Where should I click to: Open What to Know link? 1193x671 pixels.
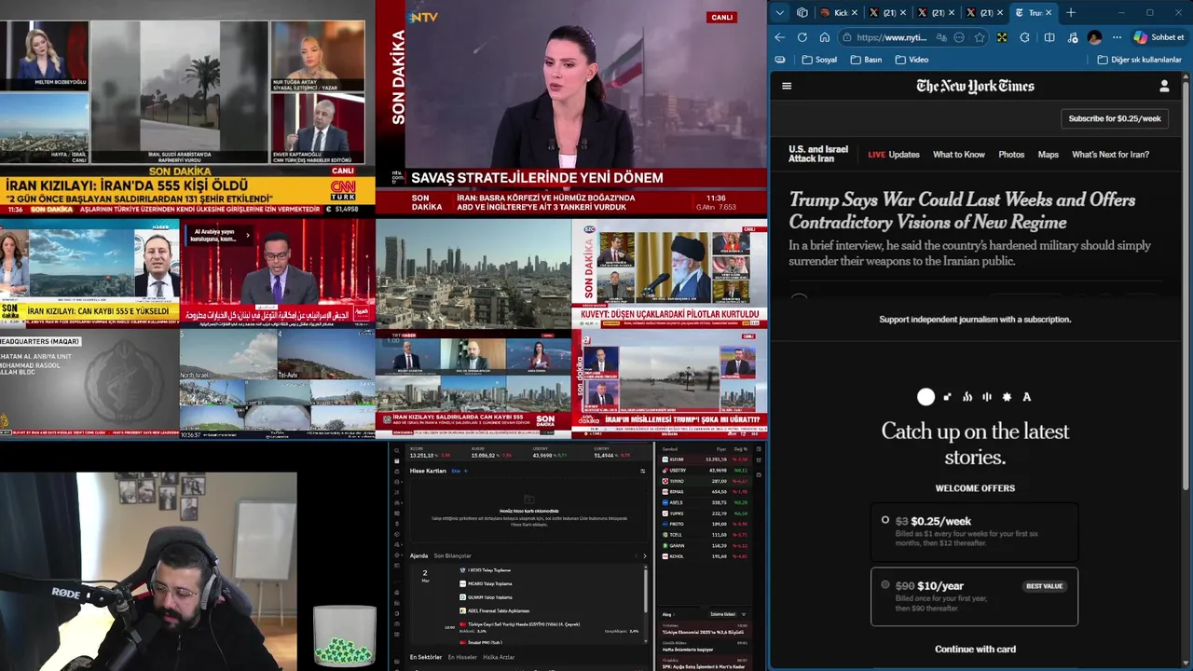click(x=959, y=155)
